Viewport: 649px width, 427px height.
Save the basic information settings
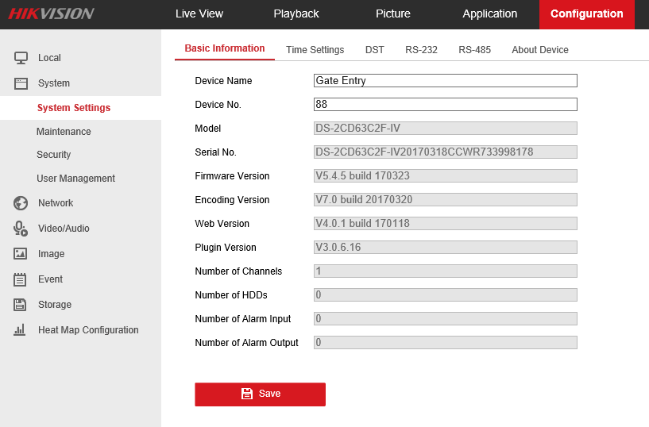[x=261, y=394]
